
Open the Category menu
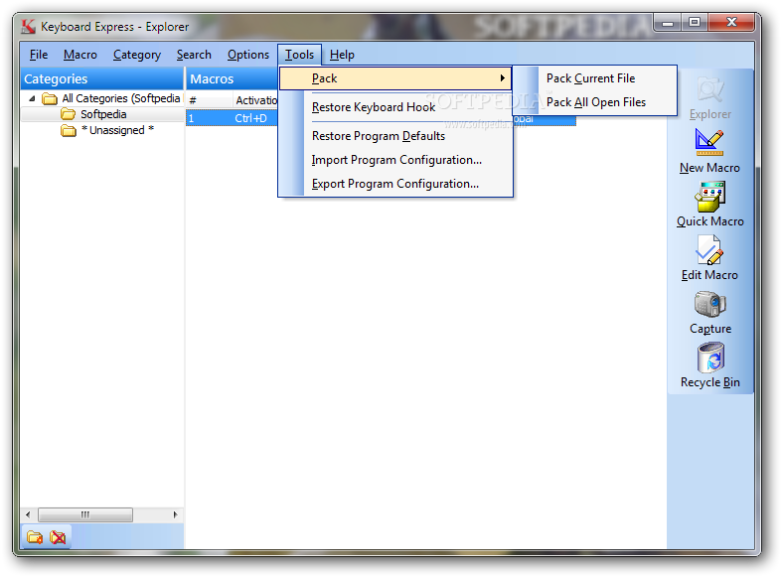(x=137, y=55)
